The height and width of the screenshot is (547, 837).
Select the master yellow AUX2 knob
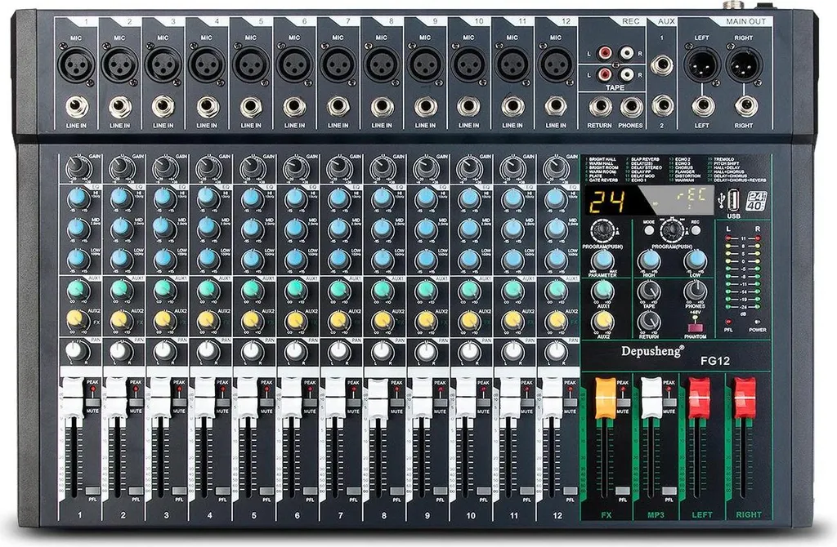coord(603,321)
